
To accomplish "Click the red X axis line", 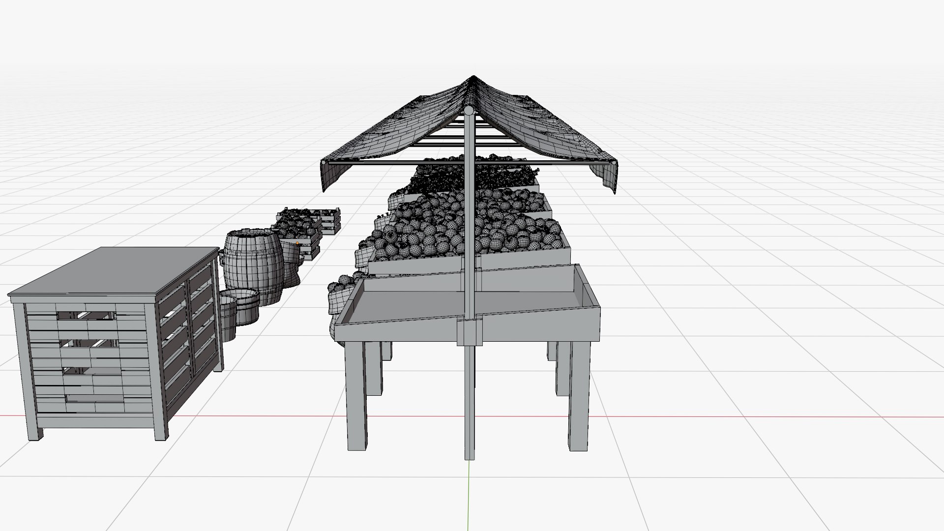I will (x=688, y=417).
